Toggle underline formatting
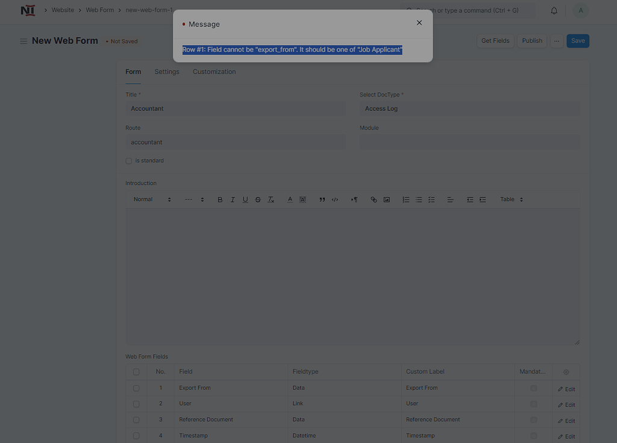The width and height of the screenshot is (617, 443). click(245, 199)
